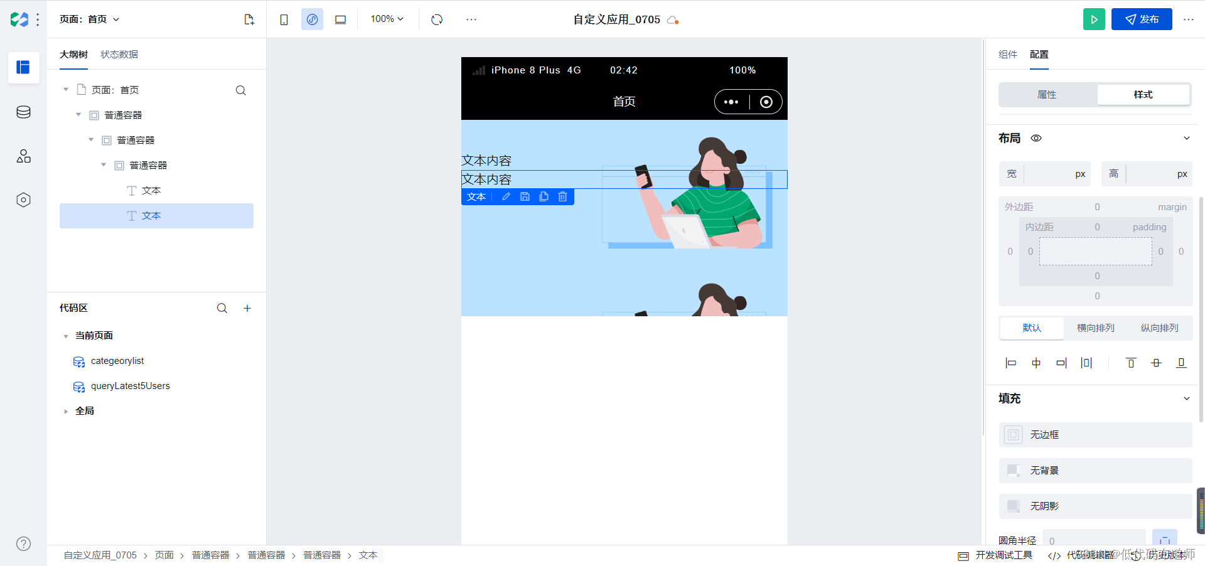Screen dimensions: 1205x566
Task: Collapse the 当前页面 code group
Action: pos(66,336)
